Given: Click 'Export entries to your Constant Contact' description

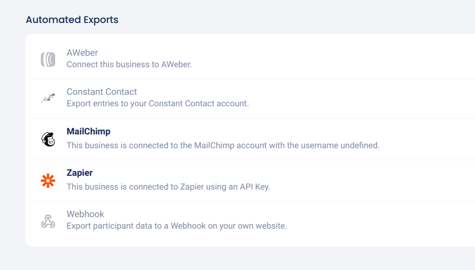Looking at the screenshot, I should coord(158,103).
